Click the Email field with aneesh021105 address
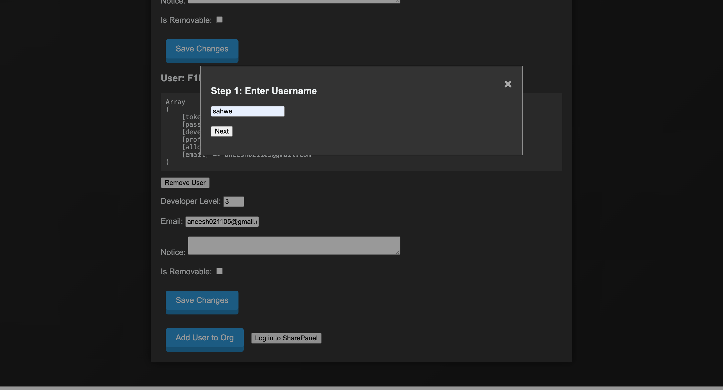723x390 pixels. click(x=222, y=222)
